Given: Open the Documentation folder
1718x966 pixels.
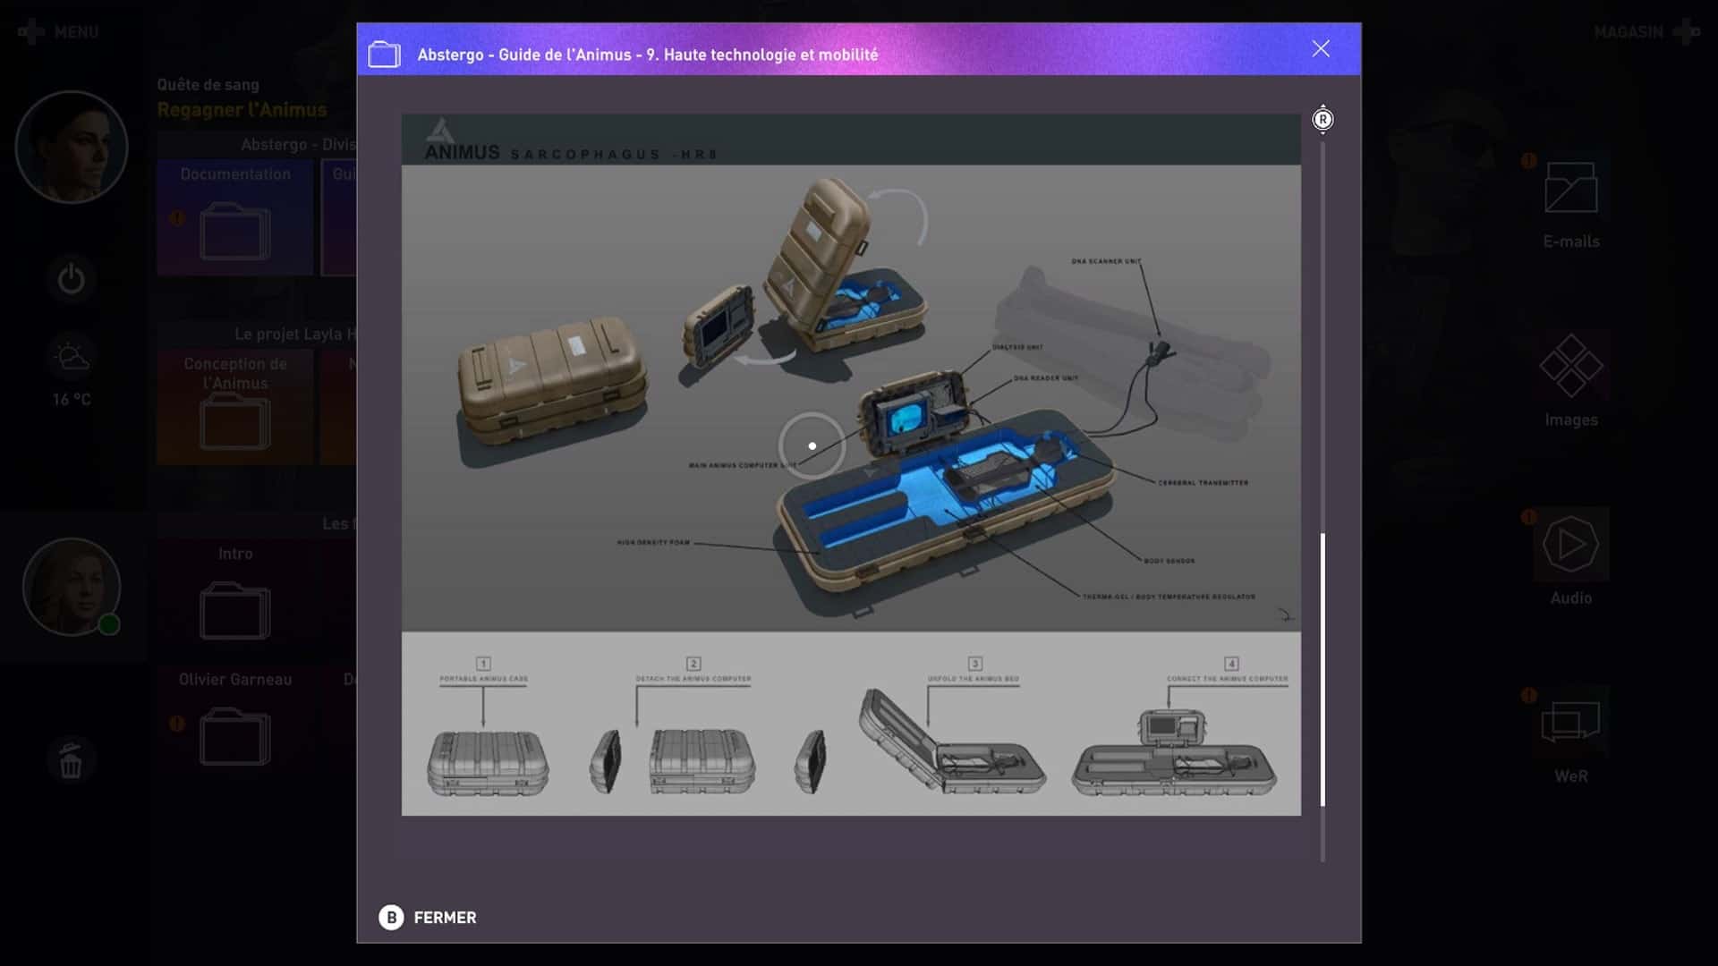Looking at the screenshot, I should tap(235, 231).
